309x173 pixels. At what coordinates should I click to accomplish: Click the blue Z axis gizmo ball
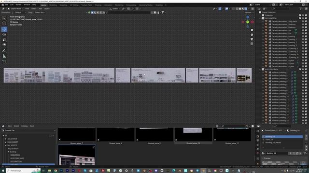(248, 17)
